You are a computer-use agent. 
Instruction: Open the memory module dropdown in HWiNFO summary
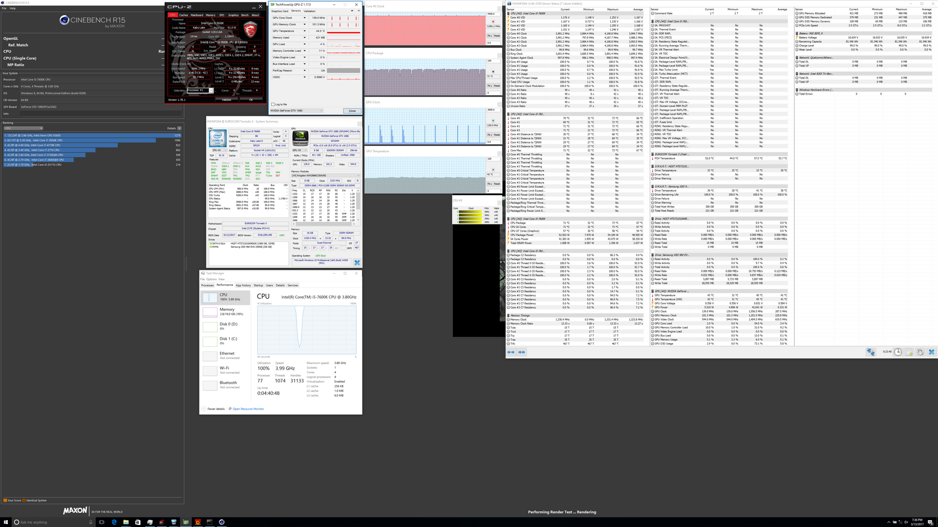325,176
